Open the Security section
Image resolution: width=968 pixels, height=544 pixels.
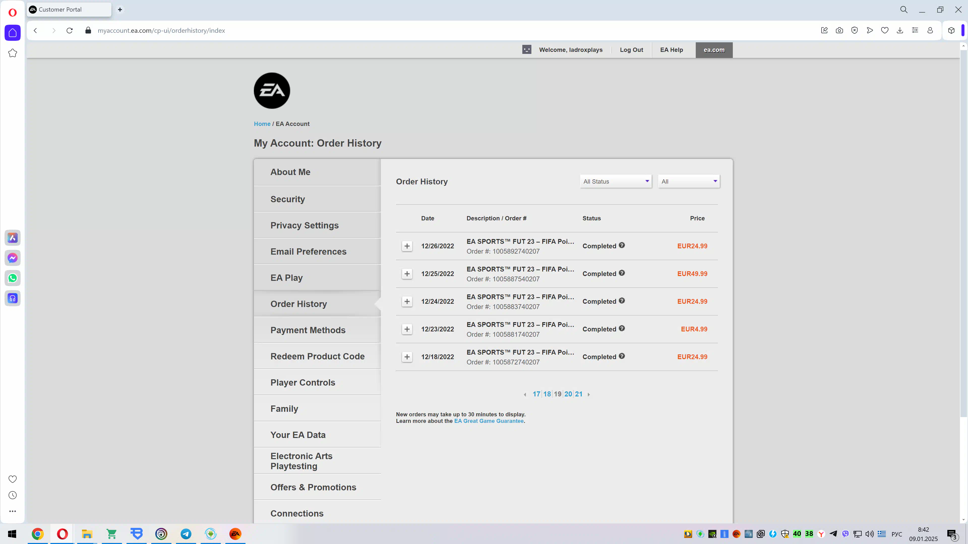(x=317, y=199)
